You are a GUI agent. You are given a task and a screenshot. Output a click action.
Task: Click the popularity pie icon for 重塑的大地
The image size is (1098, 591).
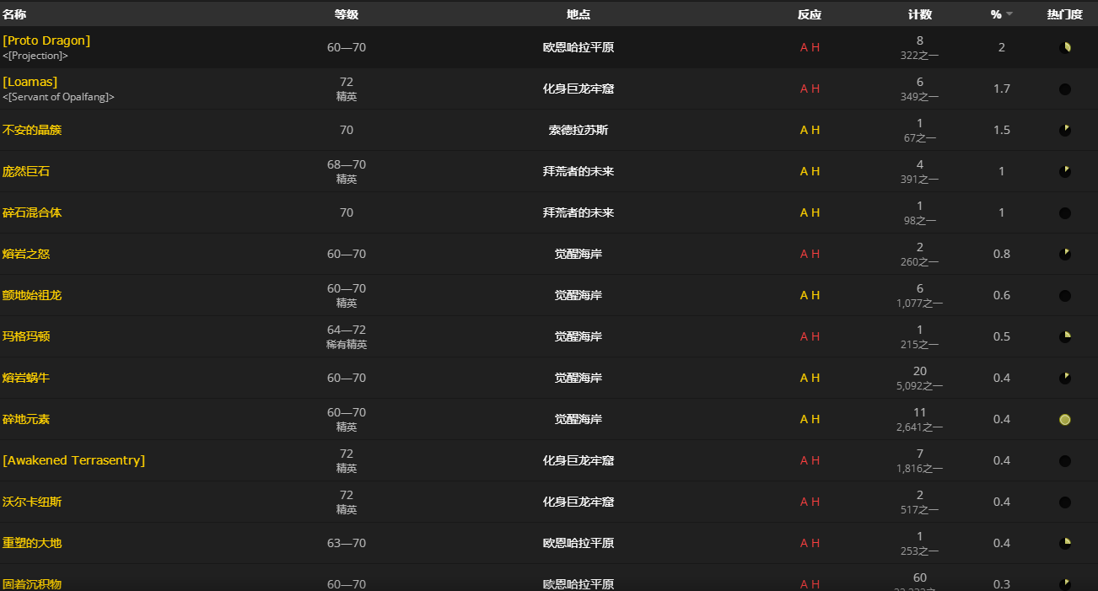click(x=1064, y=543)
